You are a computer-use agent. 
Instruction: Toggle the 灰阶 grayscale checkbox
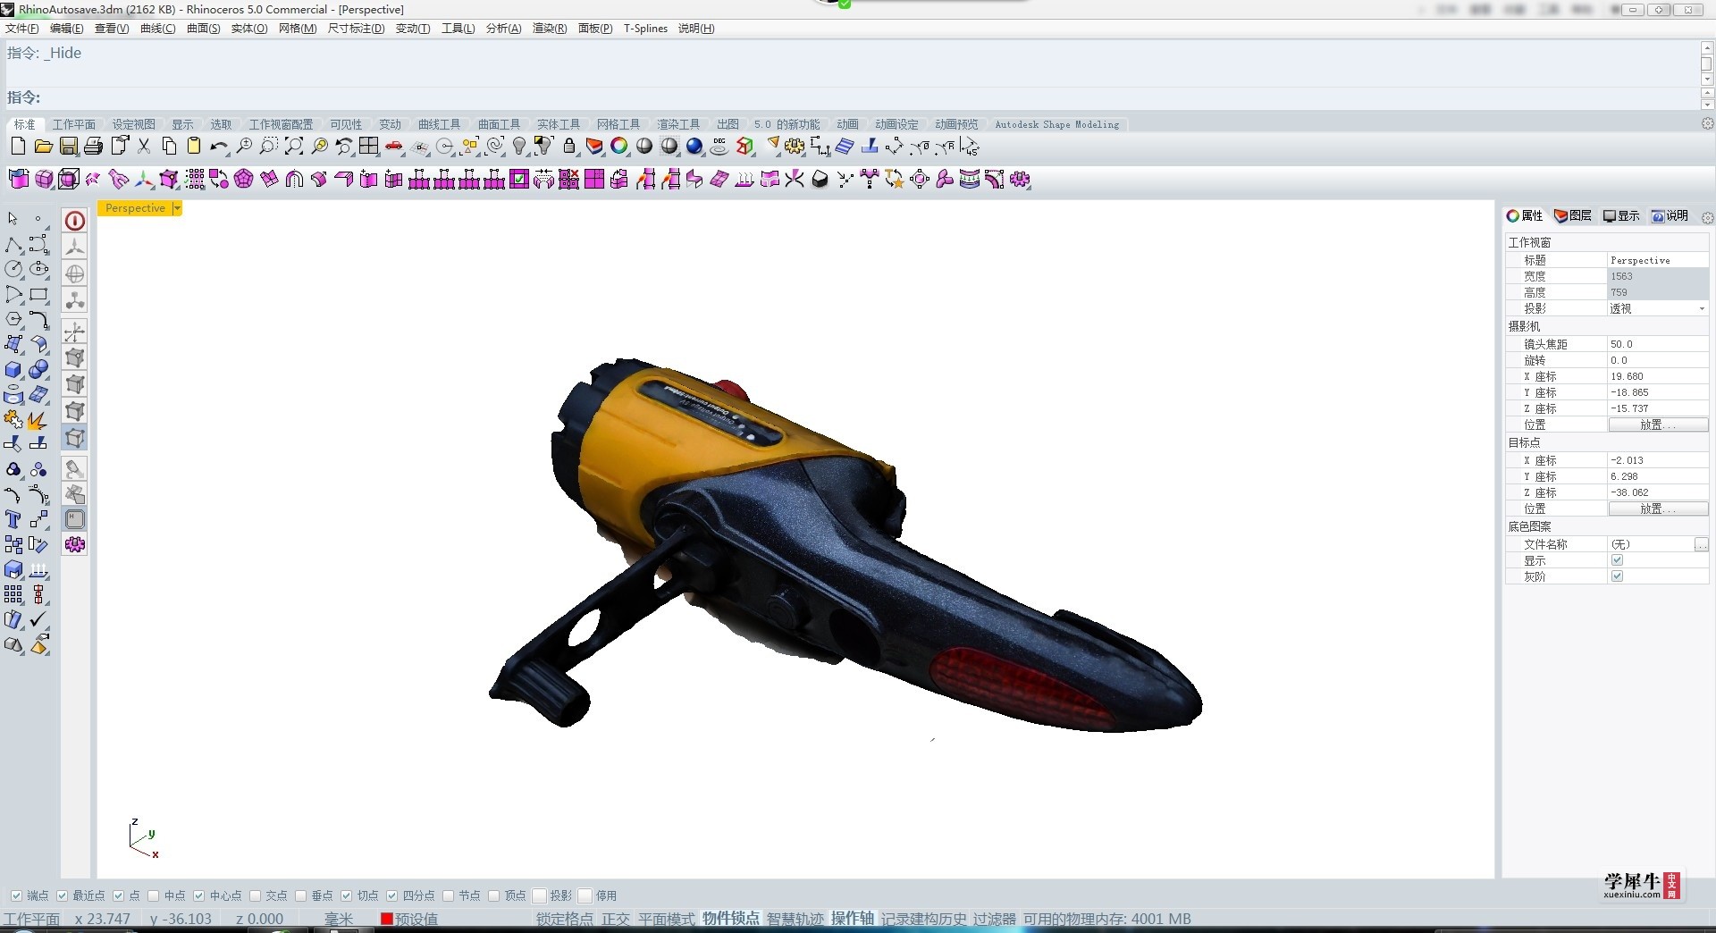point(1617,576)
